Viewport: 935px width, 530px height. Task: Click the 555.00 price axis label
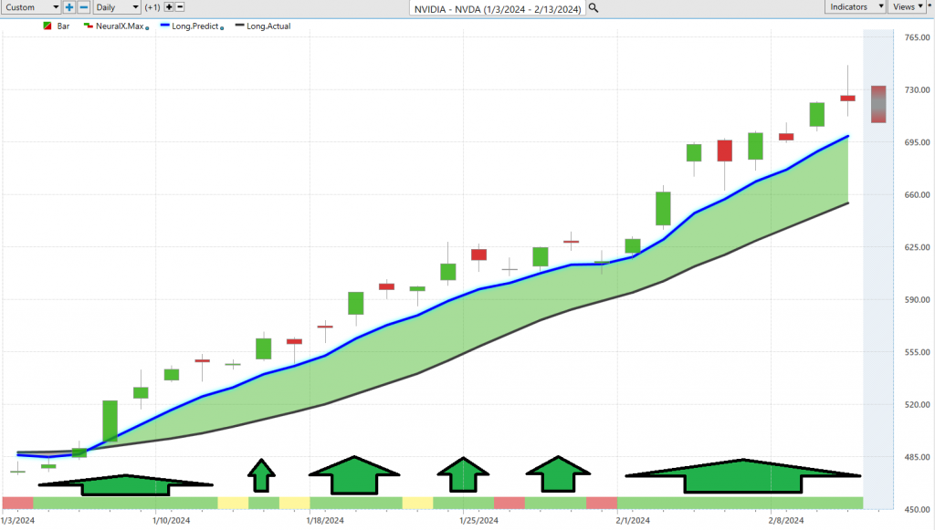(917, 351)
